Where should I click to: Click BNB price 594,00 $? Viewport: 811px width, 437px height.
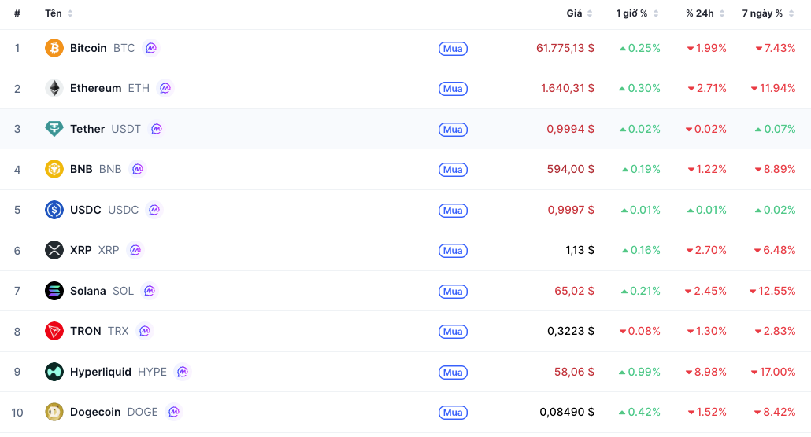571,169
